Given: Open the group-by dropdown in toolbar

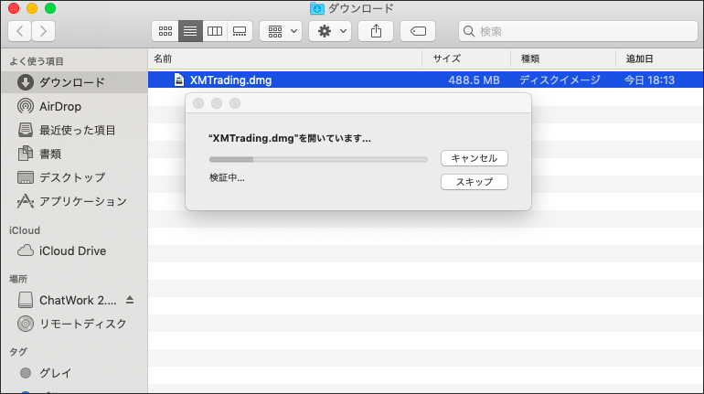Looking at the screenshot, I should coord(281,31).
